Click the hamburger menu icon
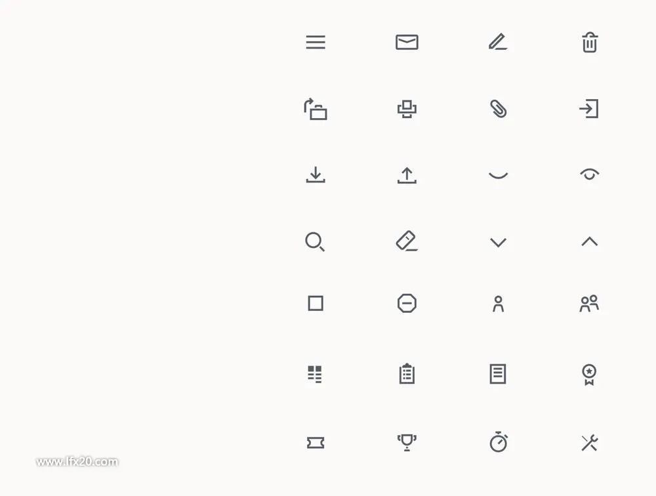The image size is (656, 496). [316, 42]
